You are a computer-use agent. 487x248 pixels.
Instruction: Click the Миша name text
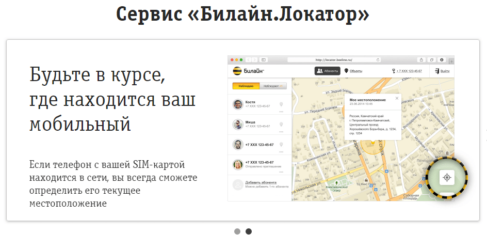(x=250, y=122)
